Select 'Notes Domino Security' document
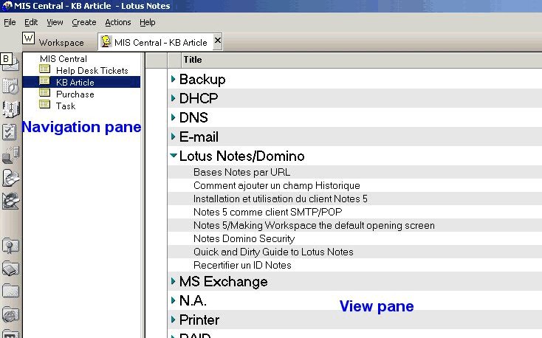542x338 pixels. (244, 238)
